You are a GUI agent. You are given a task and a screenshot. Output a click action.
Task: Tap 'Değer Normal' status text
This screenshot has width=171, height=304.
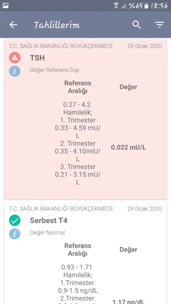47,232
